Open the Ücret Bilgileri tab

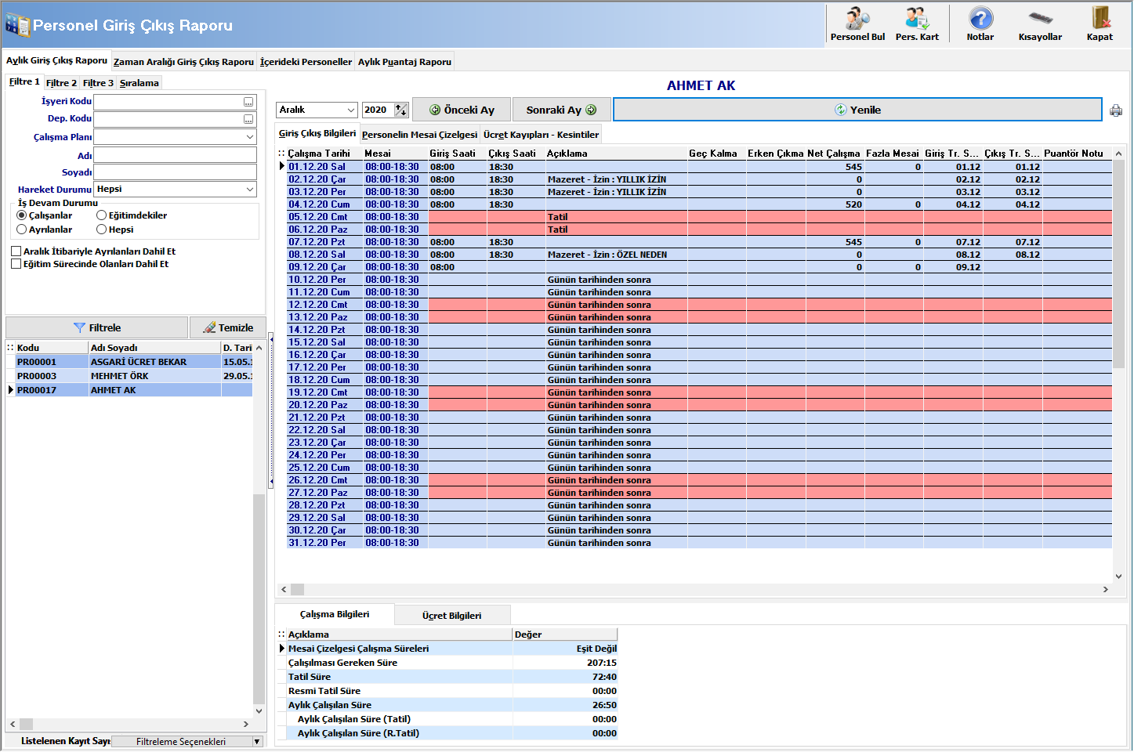pos(452,616)
